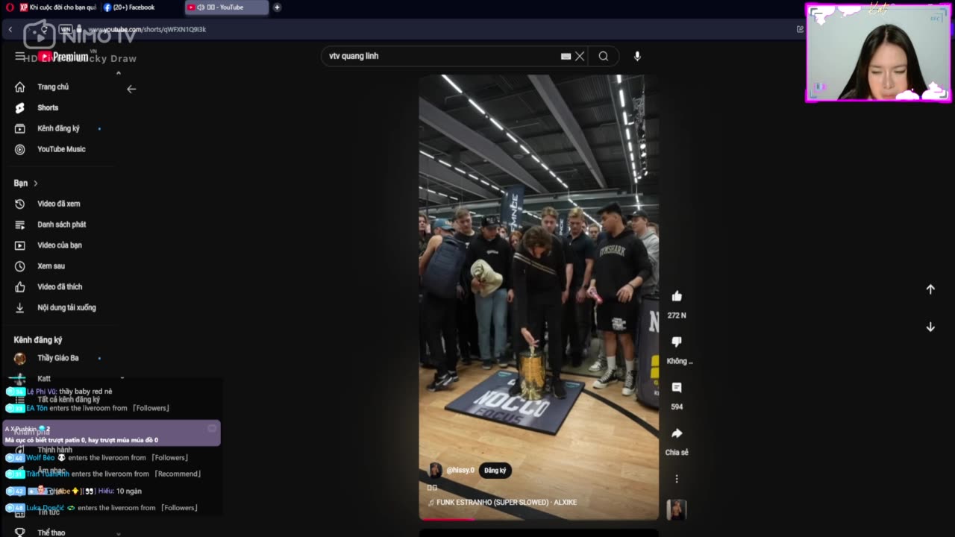Open a new browser tab with plus
Image resolution: width=955 pixels, height=537 pixels.
[x=277, y=7]
